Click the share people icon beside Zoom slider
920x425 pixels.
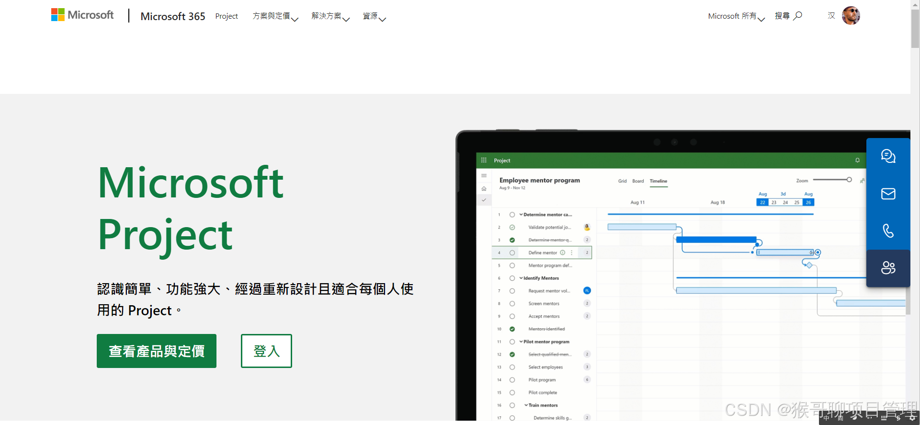(862, 181)
